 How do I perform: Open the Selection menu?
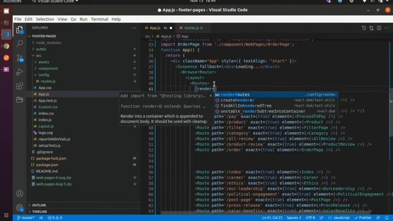click(x=45, y=19)
